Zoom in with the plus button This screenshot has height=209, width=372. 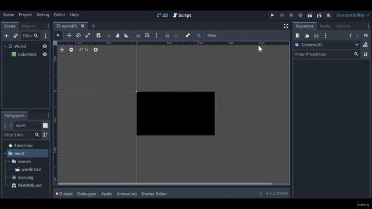coord(95,49)
